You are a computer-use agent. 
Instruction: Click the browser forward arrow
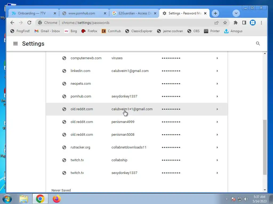click(x=21, y=23)
